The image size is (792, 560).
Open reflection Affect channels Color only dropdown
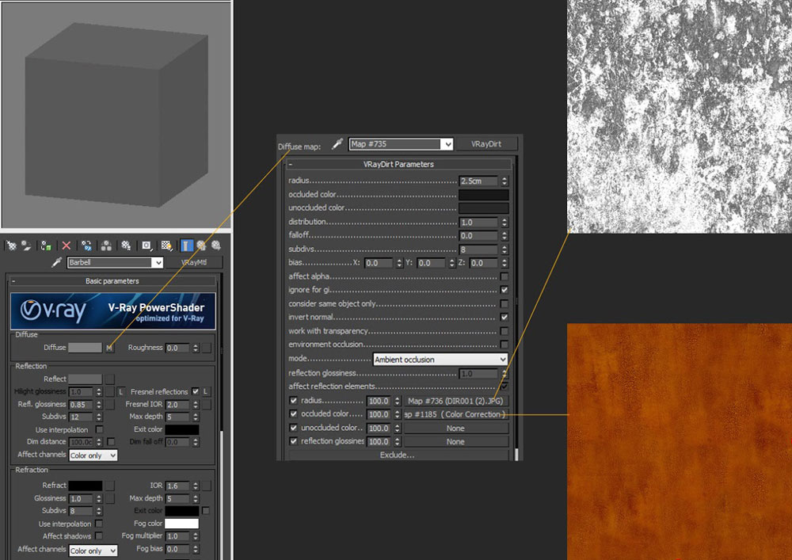click(x=93, y=455)
